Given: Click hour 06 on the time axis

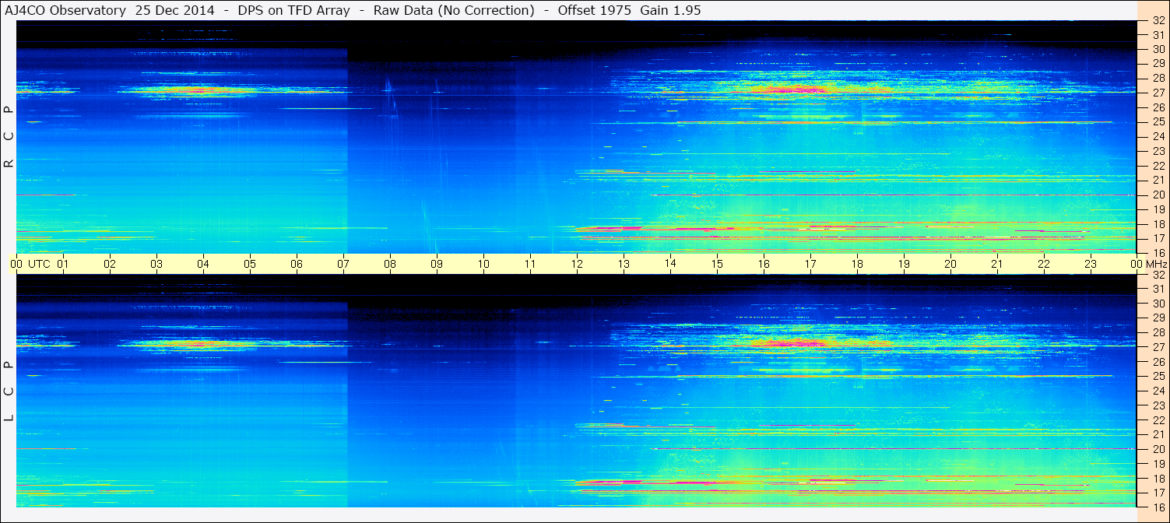Looking at the screenshot, I should (297, 264).
